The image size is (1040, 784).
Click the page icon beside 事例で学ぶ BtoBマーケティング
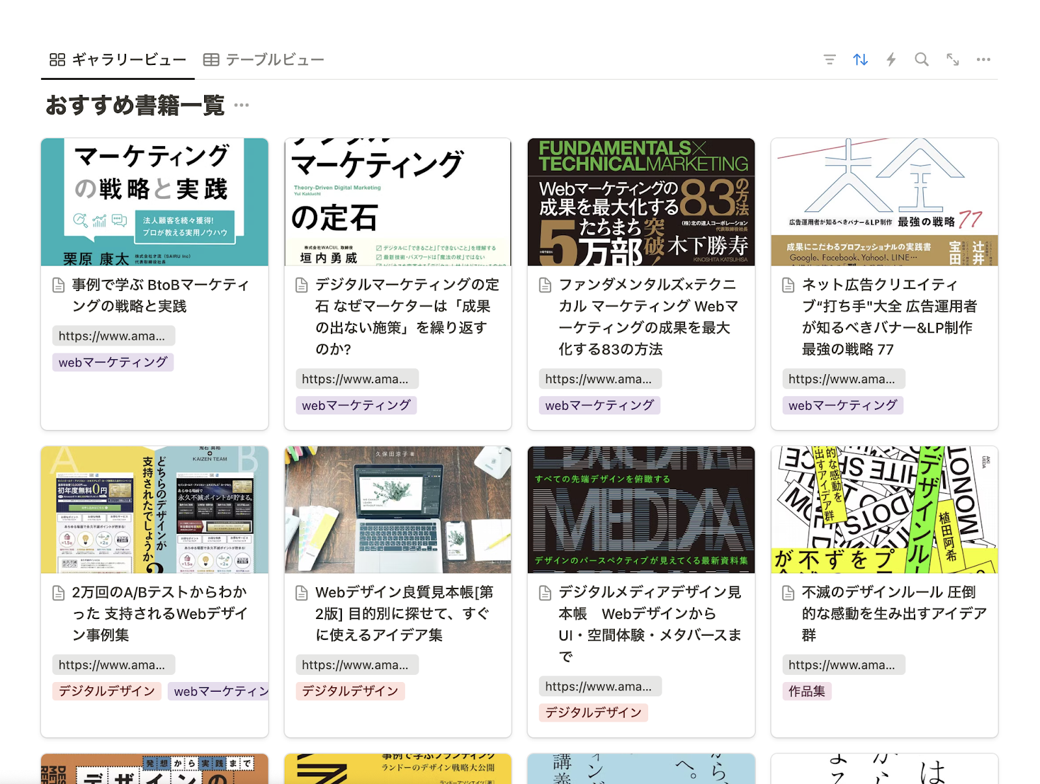click(x=58, y=285)
